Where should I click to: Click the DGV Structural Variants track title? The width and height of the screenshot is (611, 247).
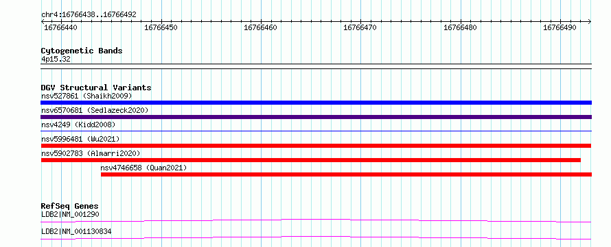(96, 88)
